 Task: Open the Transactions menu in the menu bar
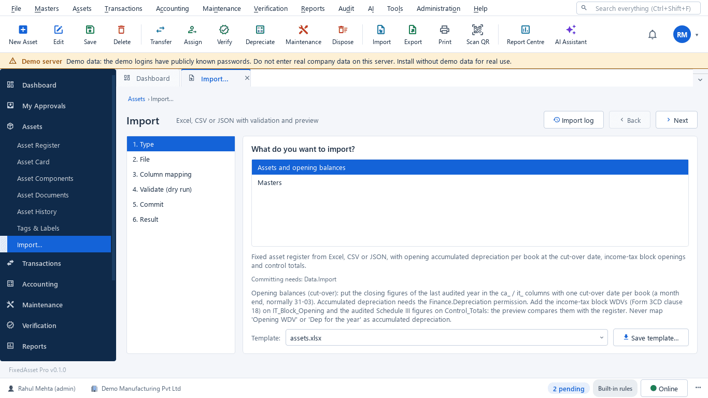point(123,8)
